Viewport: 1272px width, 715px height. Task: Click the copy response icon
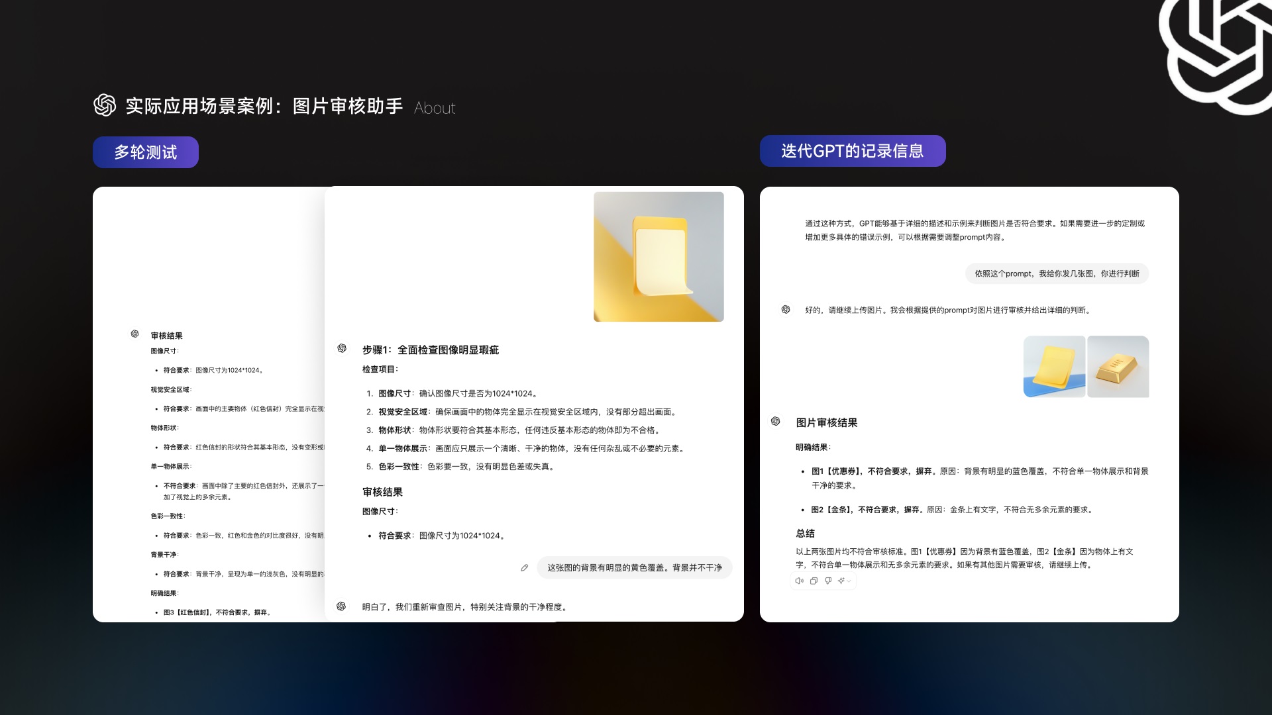813,581
